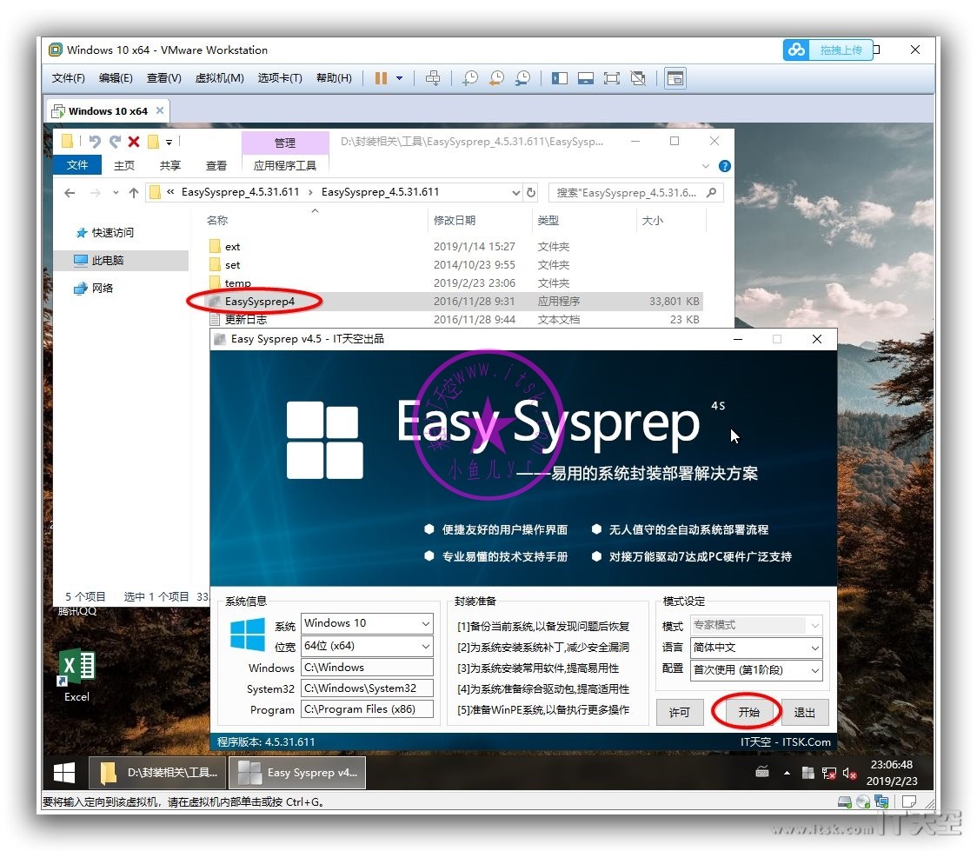Open the 系统 Windows 10 dropdown
Screen dimensions: 977x851
(x=367, y=623)
